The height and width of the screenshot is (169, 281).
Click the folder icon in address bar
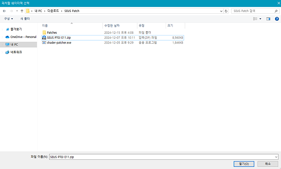pyautogui.click(x=28, y=11)
